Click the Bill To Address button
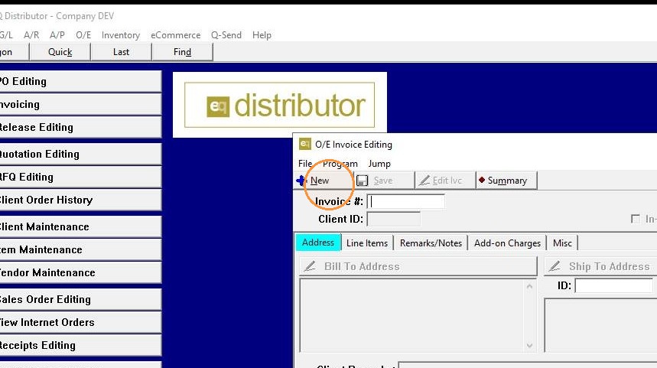The width and height of the screenshot is (657, 368). pos(418,266)
